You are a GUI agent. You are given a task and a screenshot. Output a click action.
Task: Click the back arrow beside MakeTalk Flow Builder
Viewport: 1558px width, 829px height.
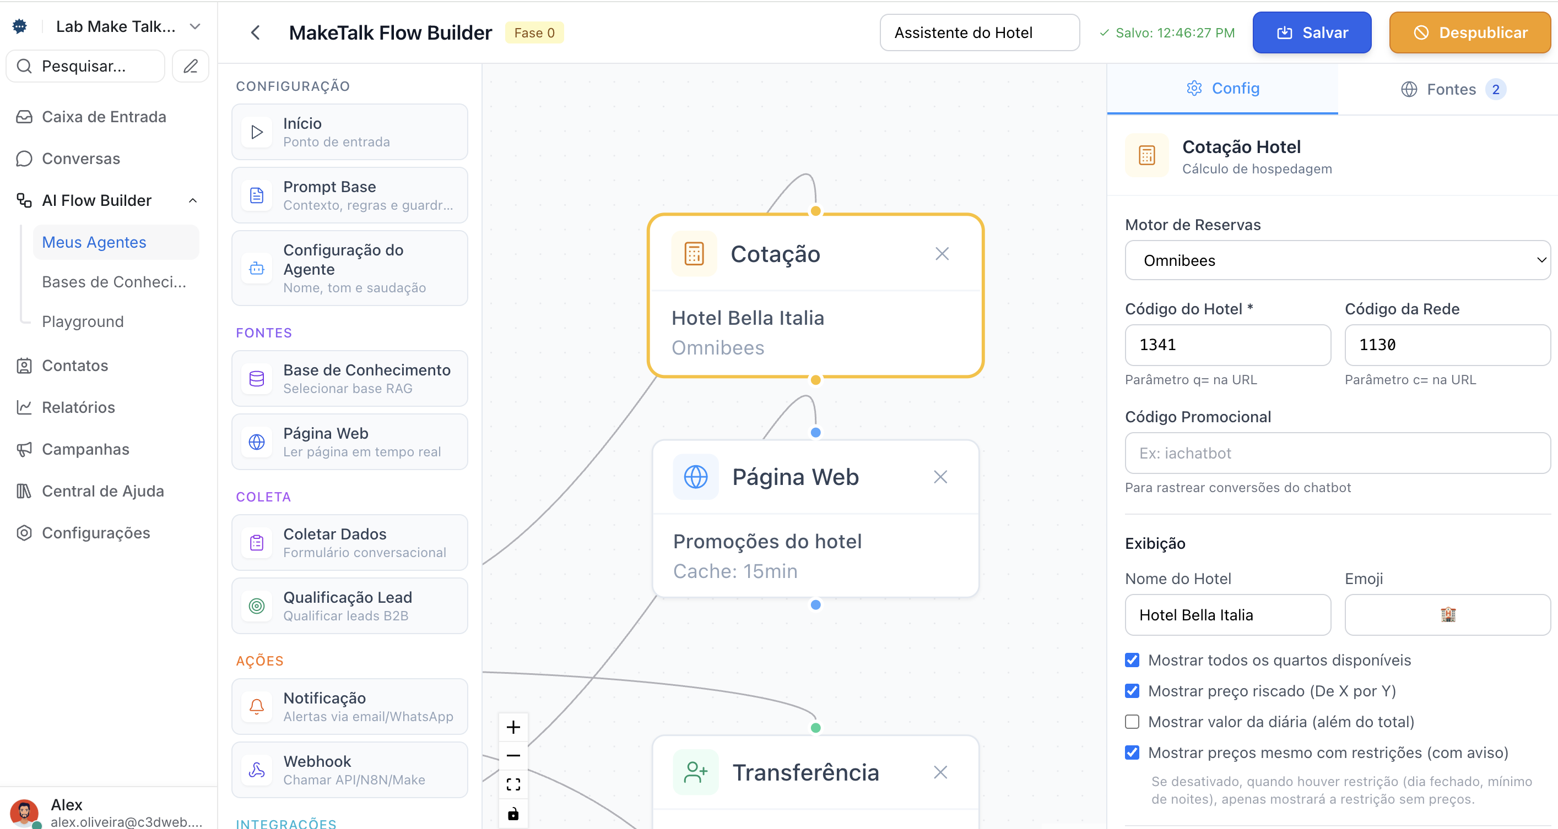256,32
